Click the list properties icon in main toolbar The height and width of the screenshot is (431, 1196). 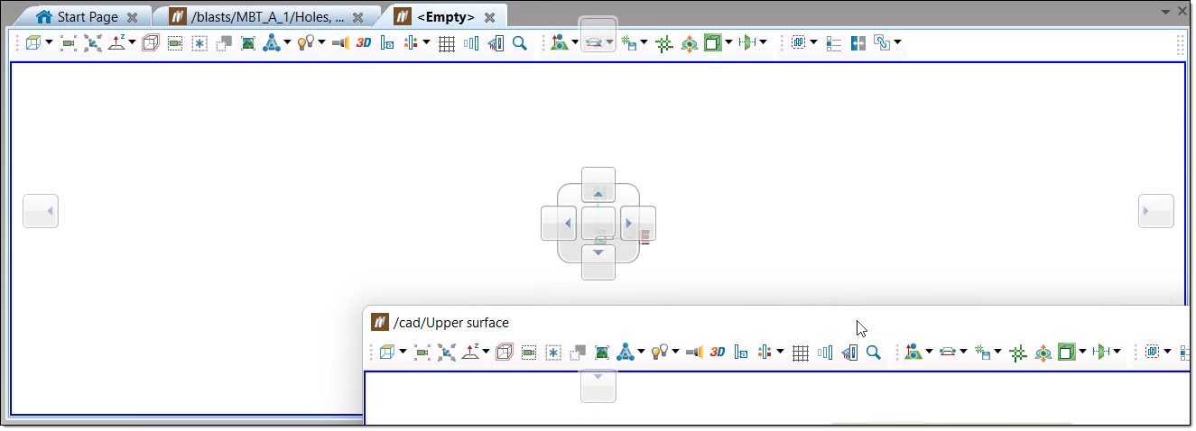coord(834,42)
